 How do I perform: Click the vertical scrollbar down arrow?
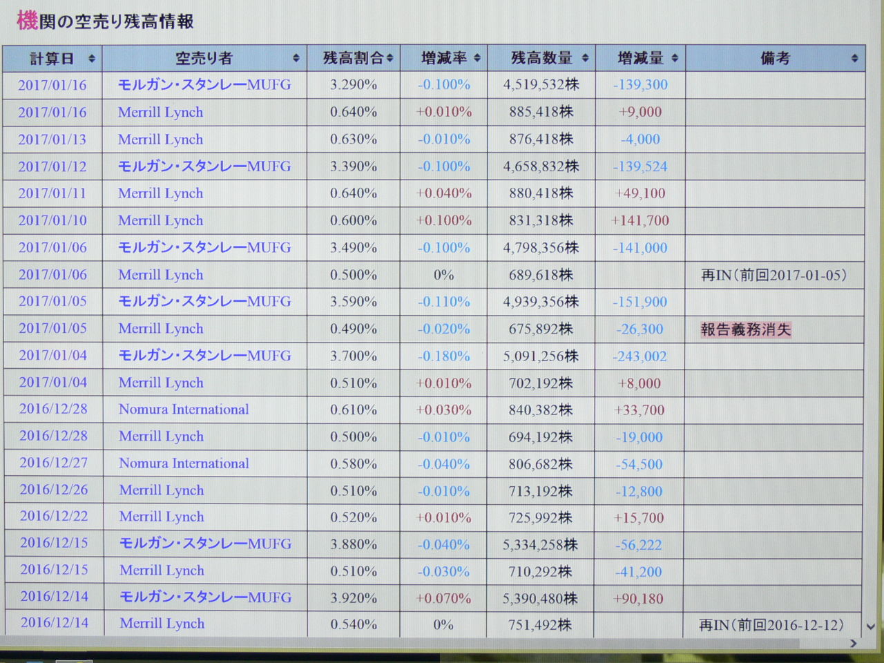tap(870, 626)
